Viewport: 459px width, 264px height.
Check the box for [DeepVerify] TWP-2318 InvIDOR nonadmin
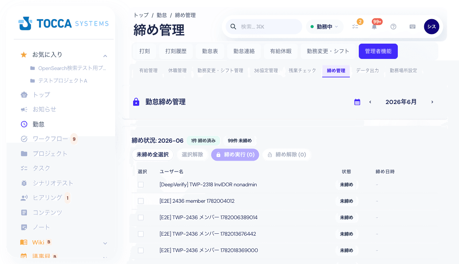pos(141,184)
